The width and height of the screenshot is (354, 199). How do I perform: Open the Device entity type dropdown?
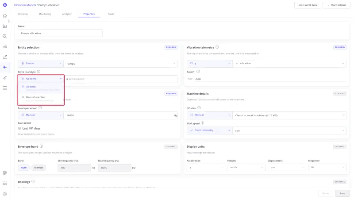[41, 63]
